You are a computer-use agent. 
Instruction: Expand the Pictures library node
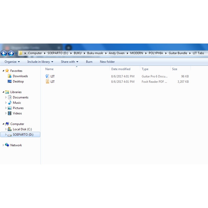coord(6,108)
